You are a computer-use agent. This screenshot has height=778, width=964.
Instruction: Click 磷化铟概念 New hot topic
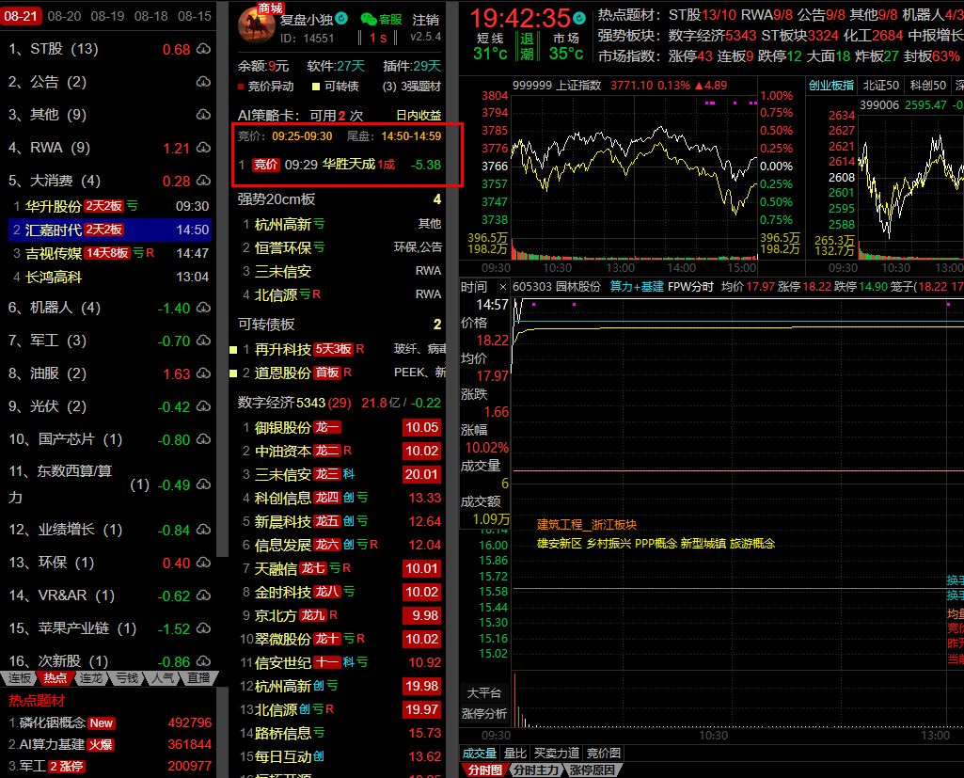(110, 722)
